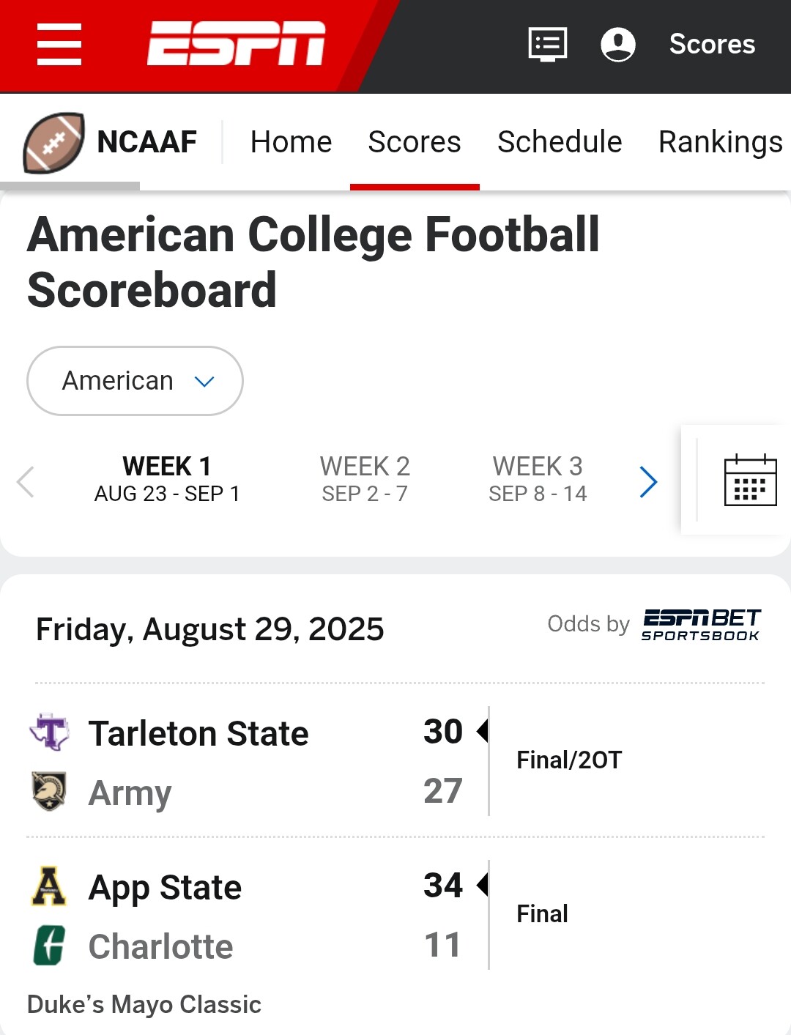
Task: Tap the ESPN logo
Action: 236,44
